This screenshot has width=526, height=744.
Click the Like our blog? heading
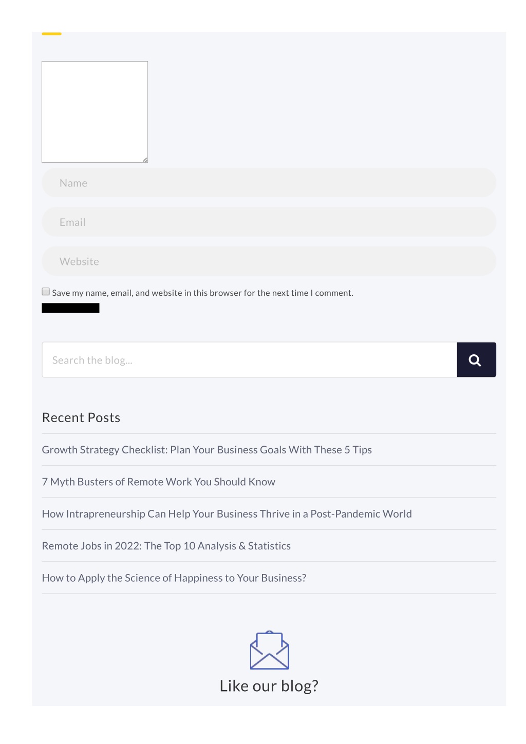(x=269, y=686)
